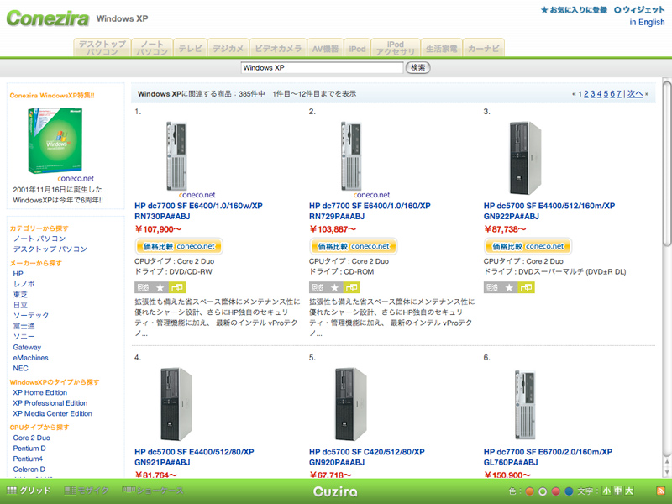
Task: Filter by ノート パソコン category
Action: 39,239
